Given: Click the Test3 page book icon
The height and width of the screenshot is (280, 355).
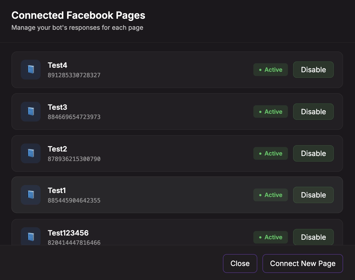Looking at the screenshot, I should (x=31, y=111).
